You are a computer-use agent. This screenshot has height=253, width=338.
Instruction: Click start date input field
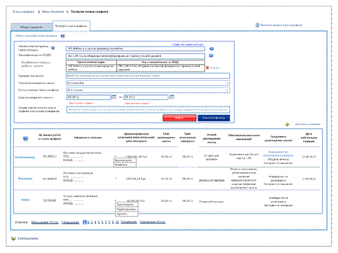pos(88,97)
